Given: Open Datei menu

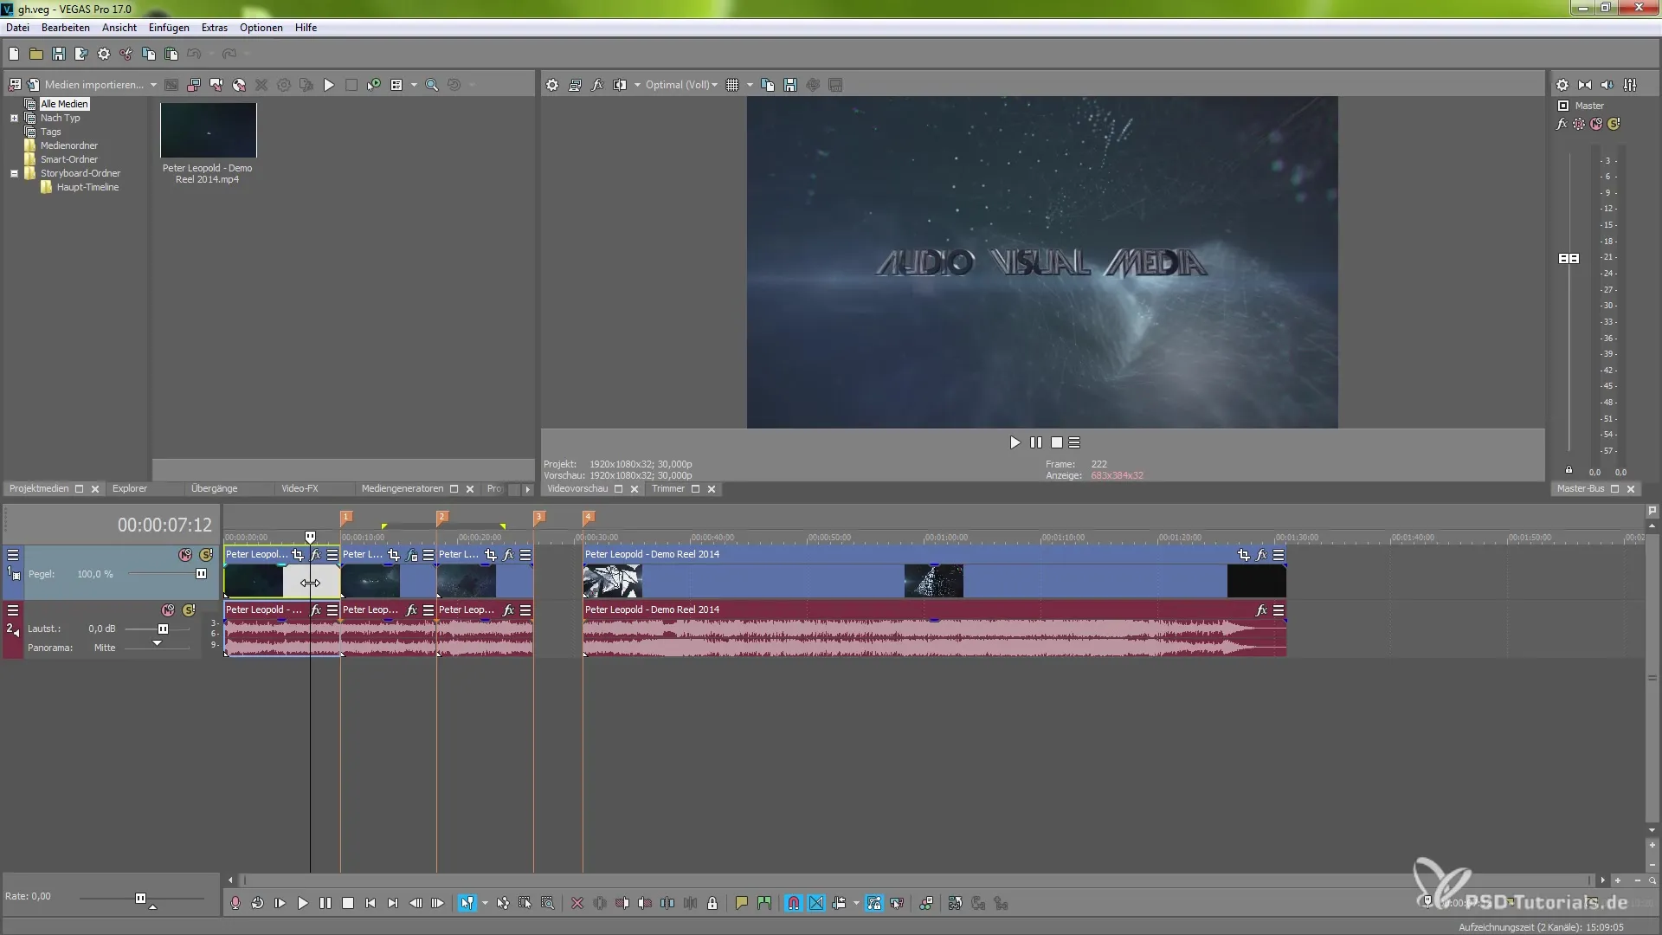Looking at the screenshot, I should click(x=17, y=28).
